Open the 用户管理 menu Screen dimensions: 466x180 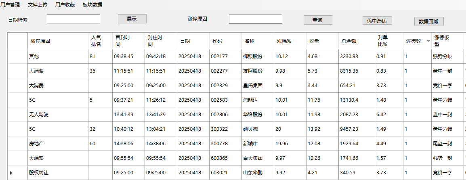coord(10,4)
